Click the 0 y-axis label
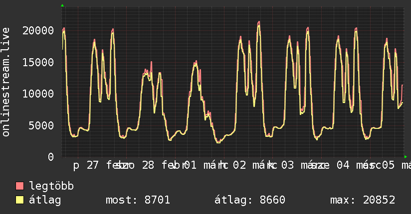Screen dimensions: 411x214 point(51,157)
